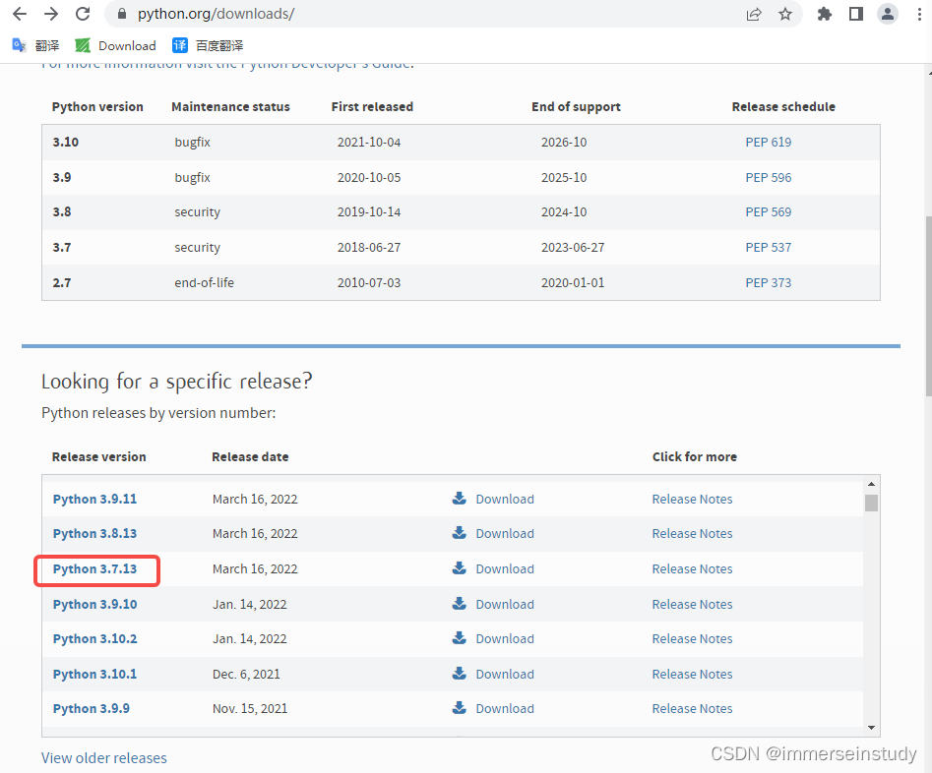Open the extensions puzzle icon
The image size is (932, 773).
(x=825, y=14)
